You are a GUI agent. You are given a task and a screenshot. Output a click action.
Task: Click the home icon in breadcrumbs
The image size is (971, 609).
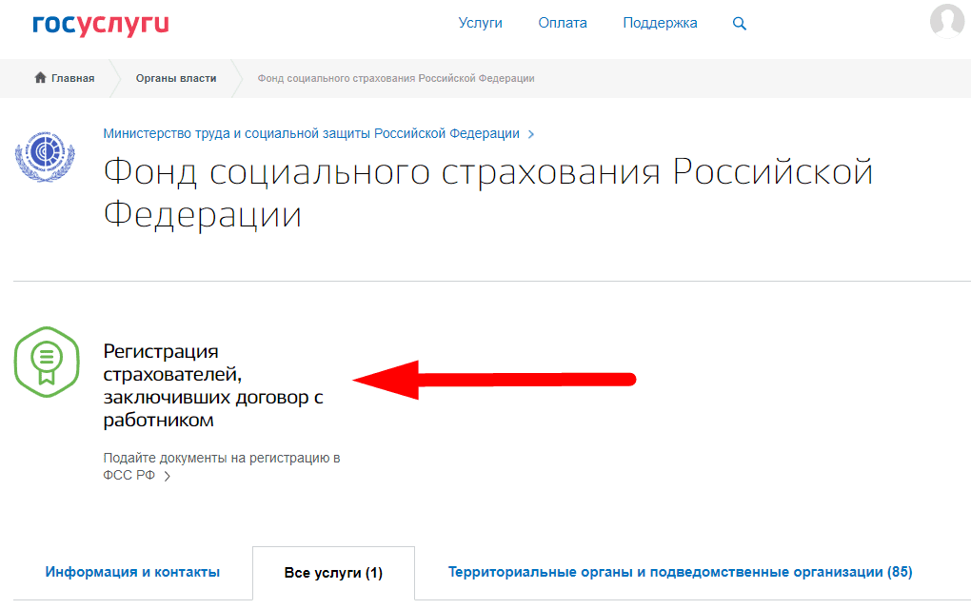40,77
